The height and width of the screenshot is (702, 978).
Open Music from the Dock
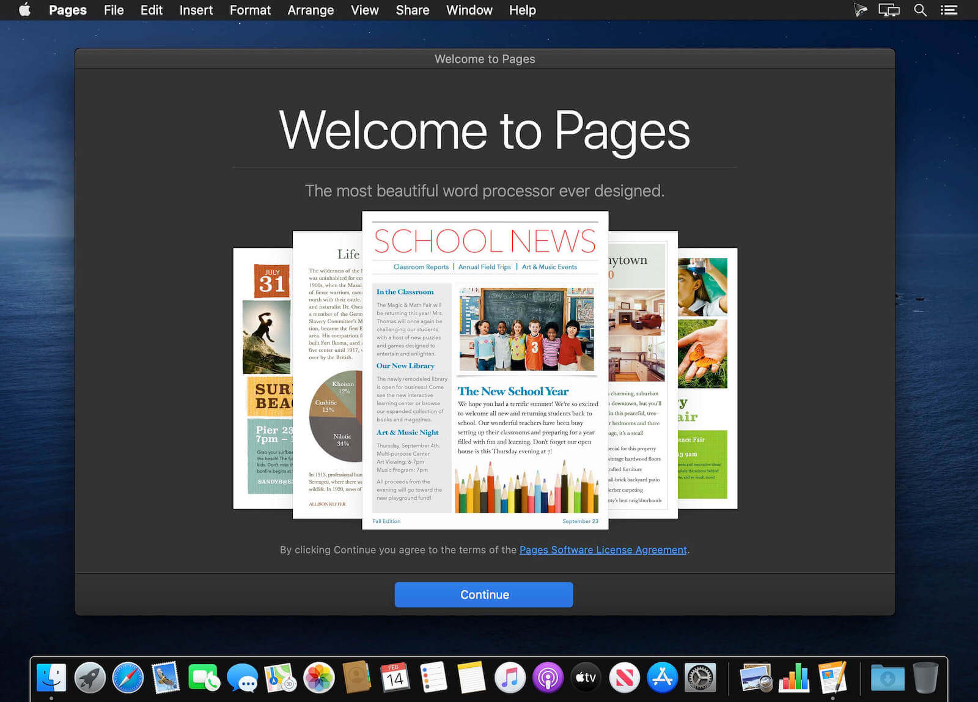(510, 678)
